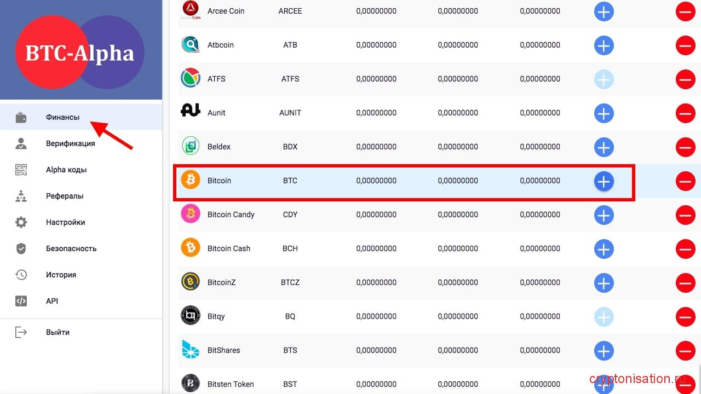Screen dimensions: 701x394
Task: Click the BitShares coin logo
Action: pyautogui.click(x=191, y=350)
